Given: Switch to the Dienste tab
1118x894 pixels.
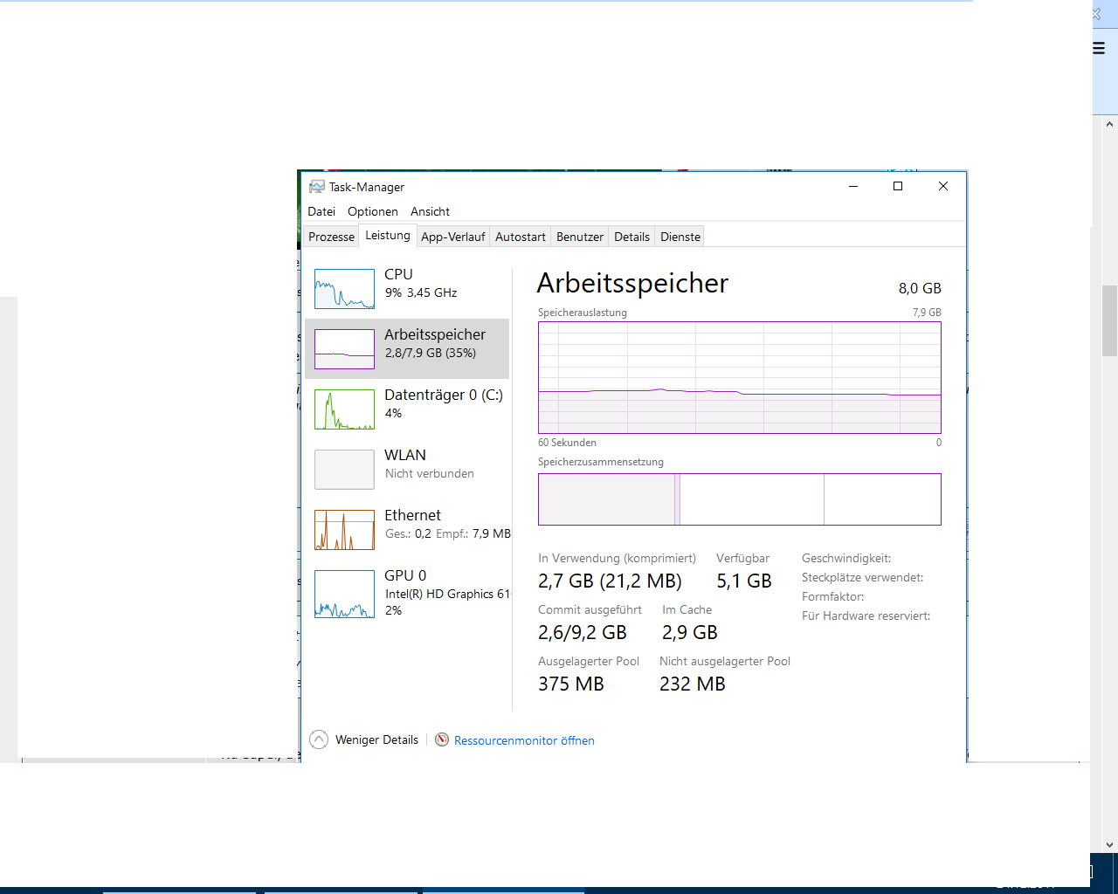Looking at the screenshot, I should click(x=680, y=237).
